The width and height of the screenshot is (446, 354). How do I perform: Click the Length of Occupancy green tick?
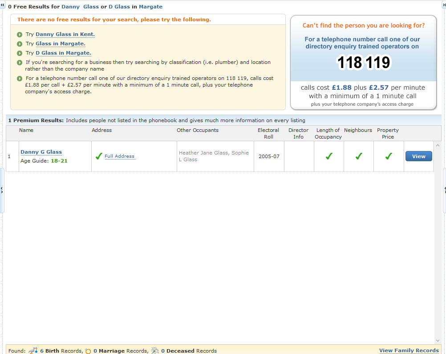click(329, 156)
